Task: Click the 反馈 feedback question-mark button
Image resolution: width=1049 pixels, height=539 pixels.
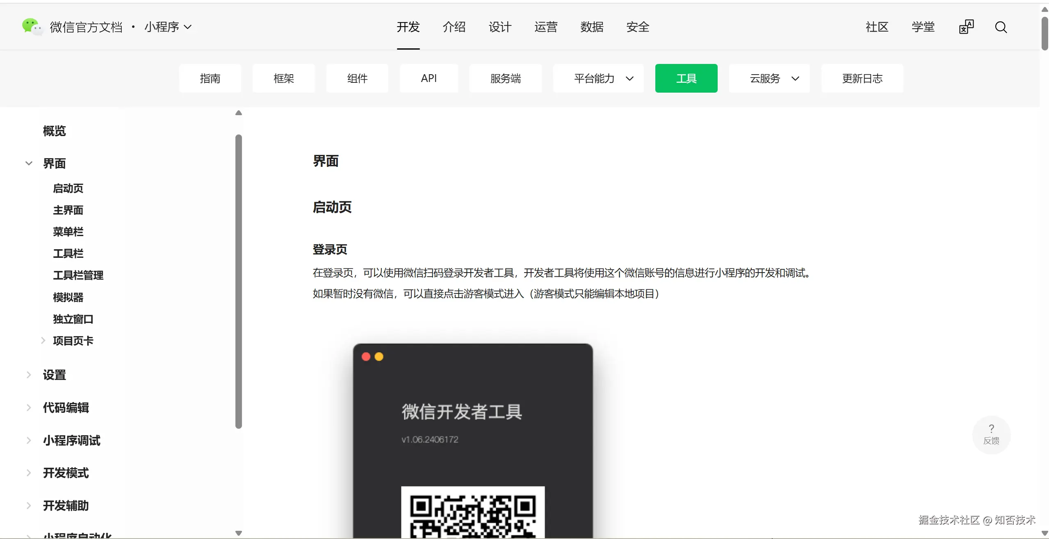Action: point(991,434)
